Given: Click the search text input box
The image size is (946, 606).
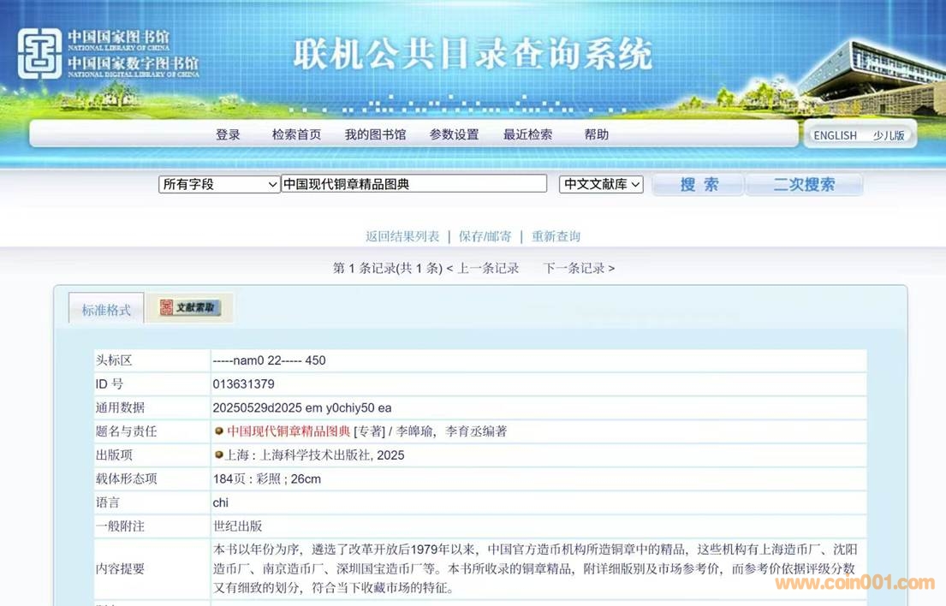Looking at the screenshot, I should point(414,184).
